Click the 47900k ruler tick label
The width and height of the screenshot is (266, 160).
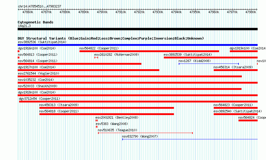[x=102, y=12]
